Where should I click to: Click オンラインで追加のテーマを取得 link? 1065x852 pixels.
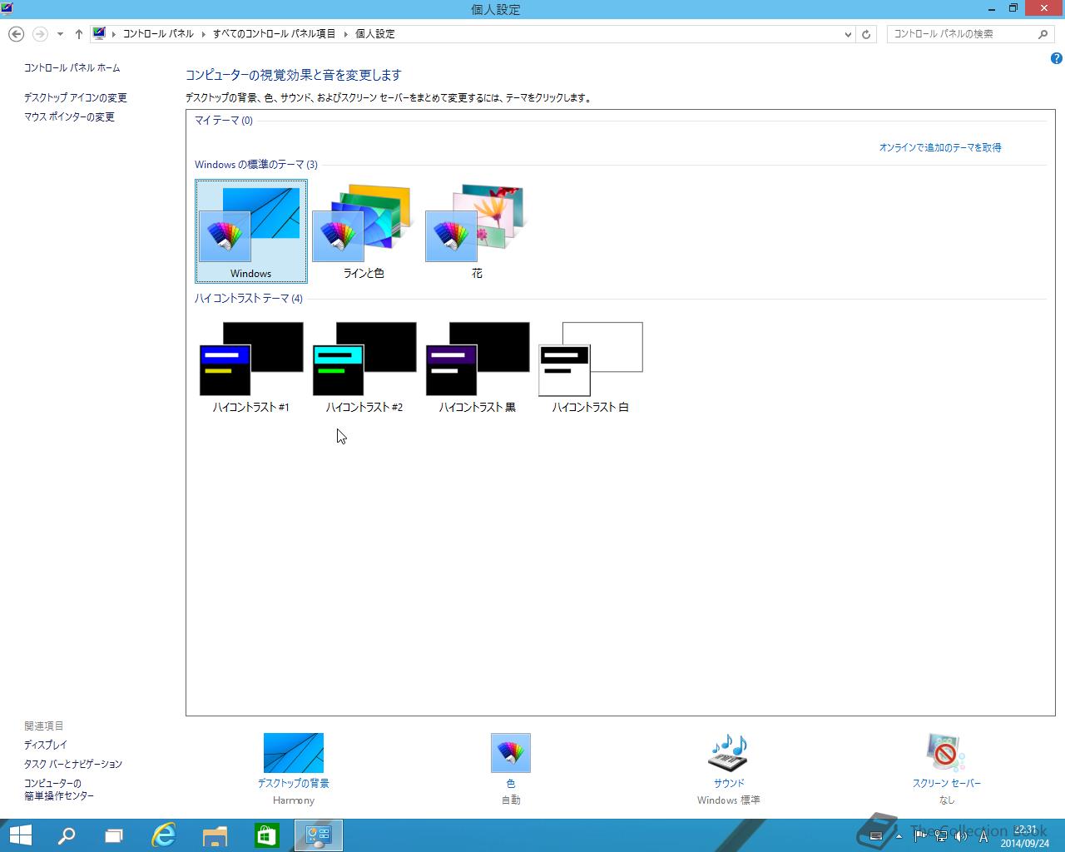(940, 147)
